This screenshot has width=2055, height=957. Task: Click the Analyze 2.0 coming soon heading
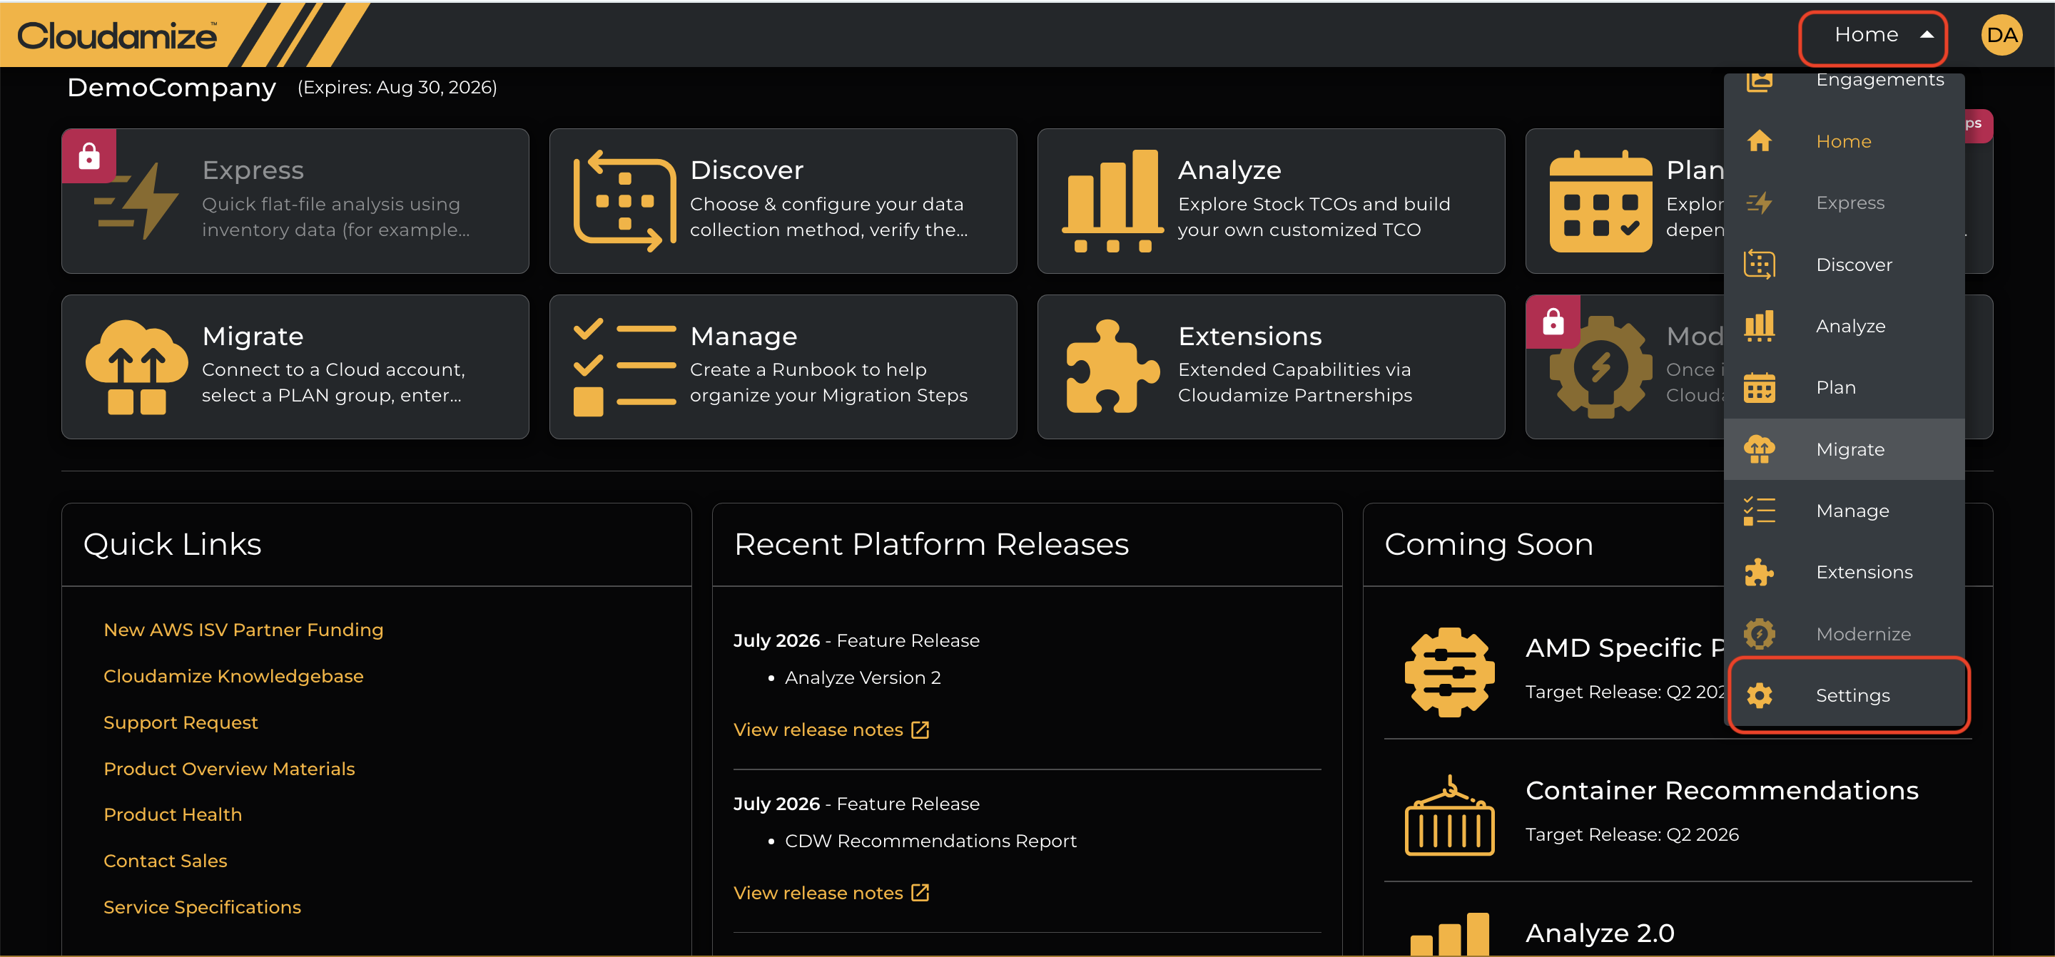coord(1600,933)
